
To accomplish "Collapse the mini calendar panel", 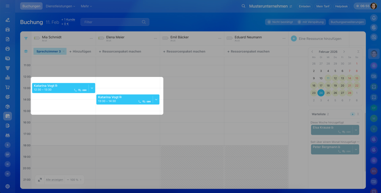I will coord(358,52).
